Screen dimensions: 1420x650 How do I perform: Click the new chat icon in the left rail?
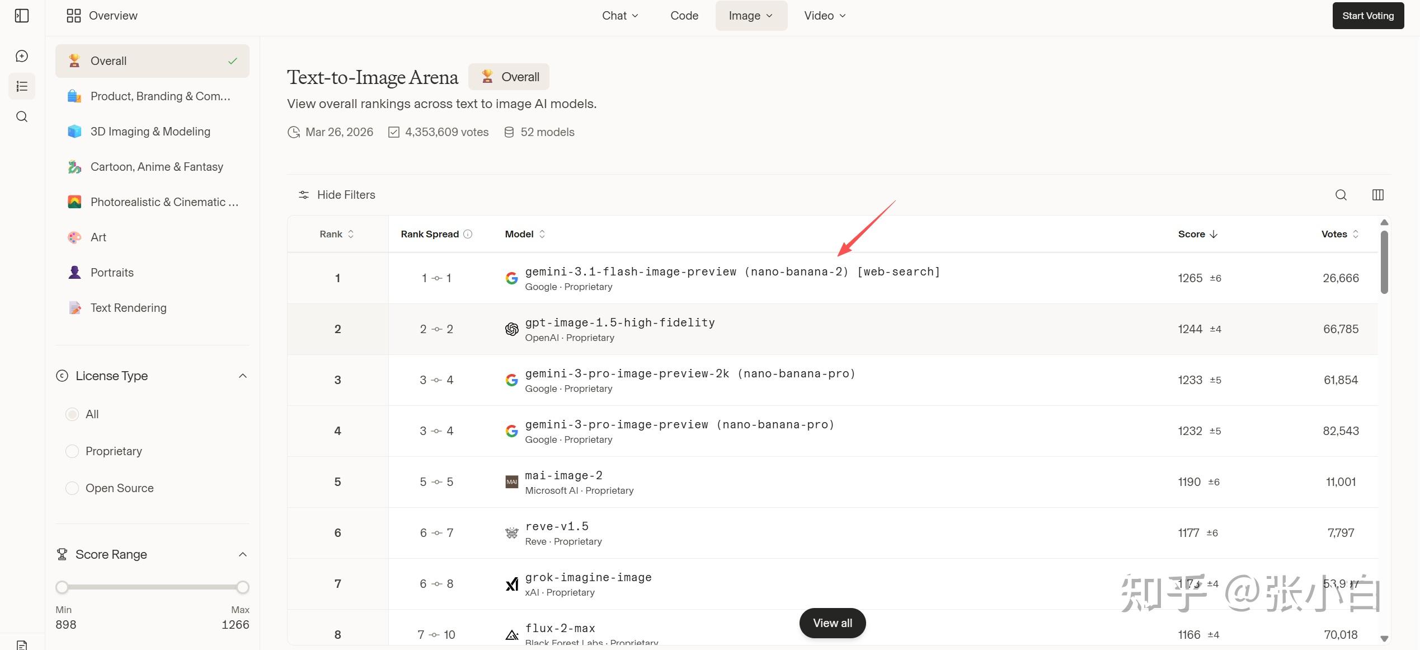pyautogui.click(x=22, y=56)
